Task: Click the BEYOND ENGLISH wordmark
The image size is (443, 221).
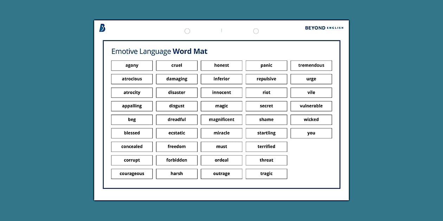Action: [x=324, y=28]
